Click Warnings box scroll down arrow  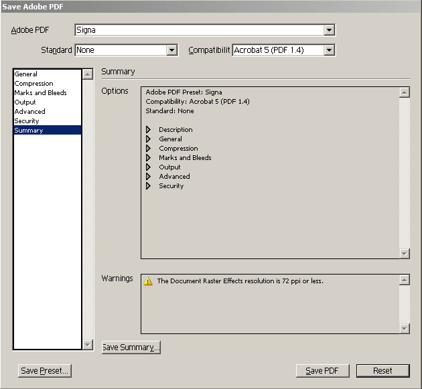(x=404, y=328)
